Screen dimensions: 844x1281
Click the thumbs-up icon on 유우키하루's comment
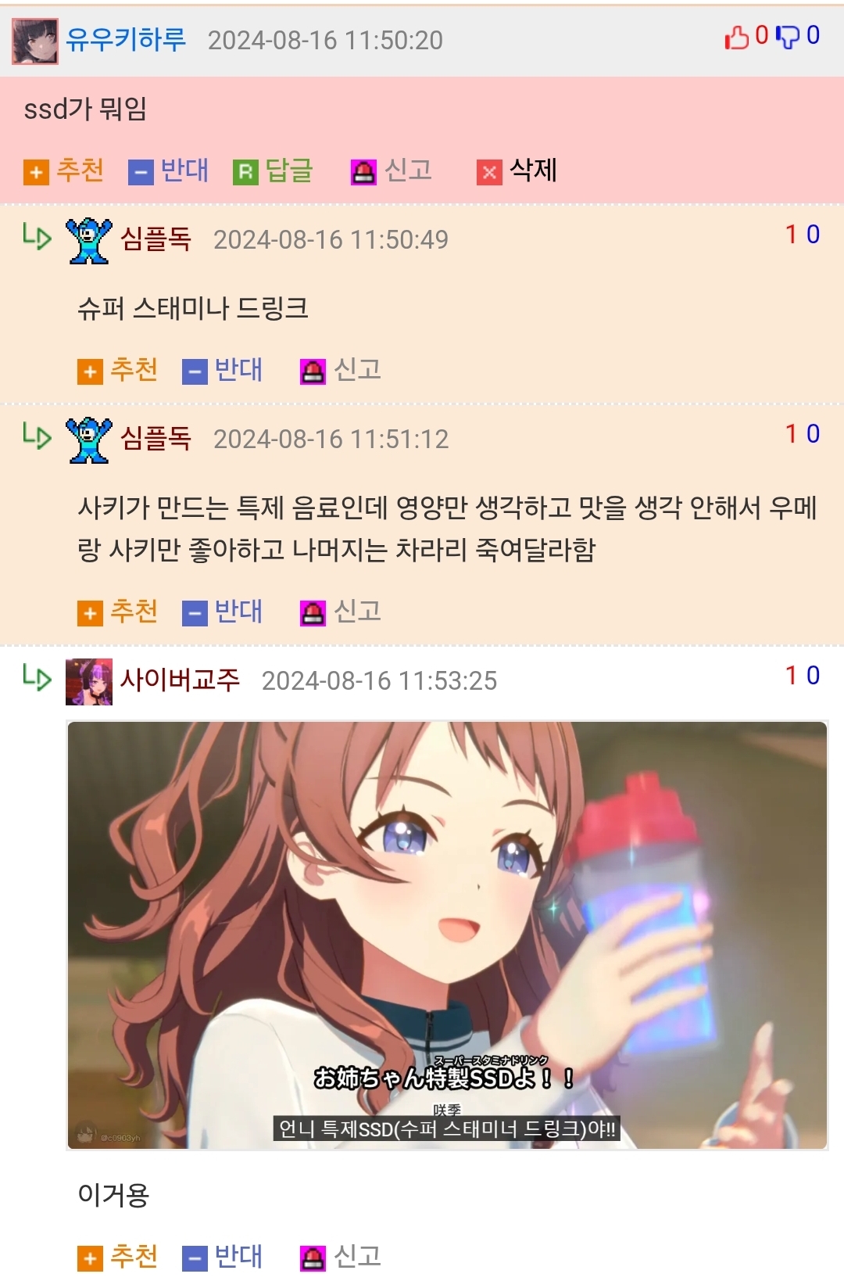[x=736, y=37]
